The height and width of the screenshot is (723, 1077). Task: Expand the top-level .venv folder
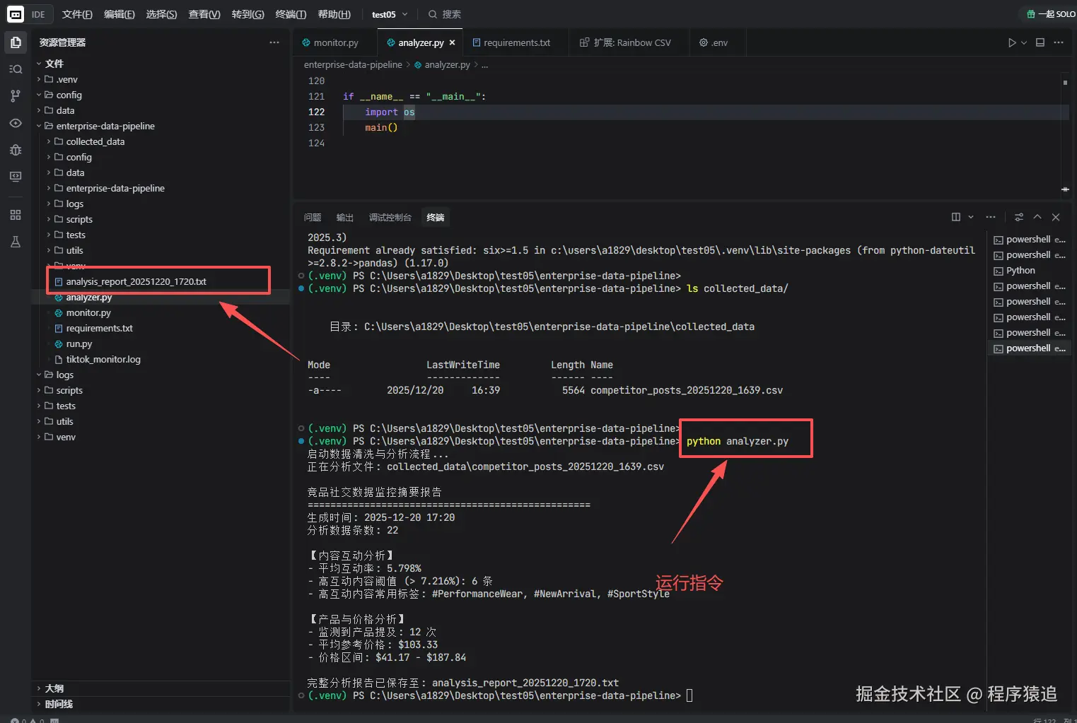161,79
